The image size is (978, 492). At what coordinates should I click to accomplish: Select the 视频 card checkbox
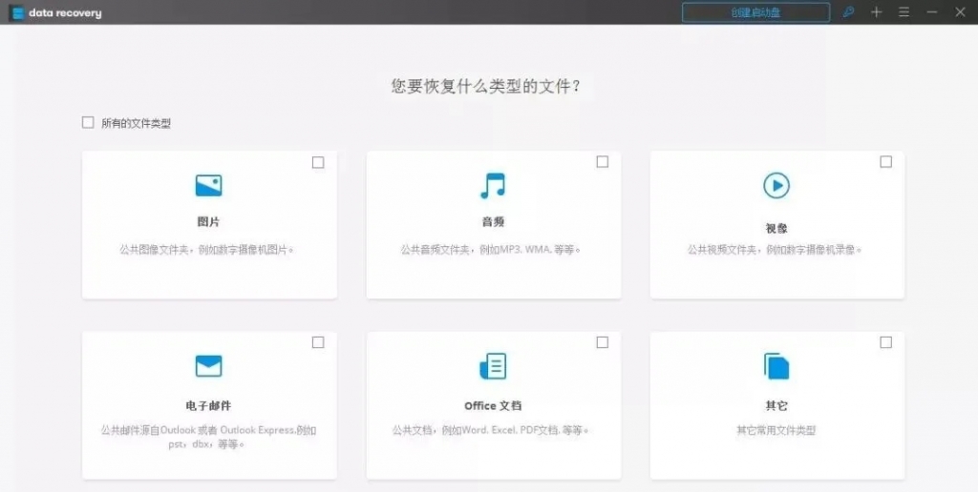point(885,162)
